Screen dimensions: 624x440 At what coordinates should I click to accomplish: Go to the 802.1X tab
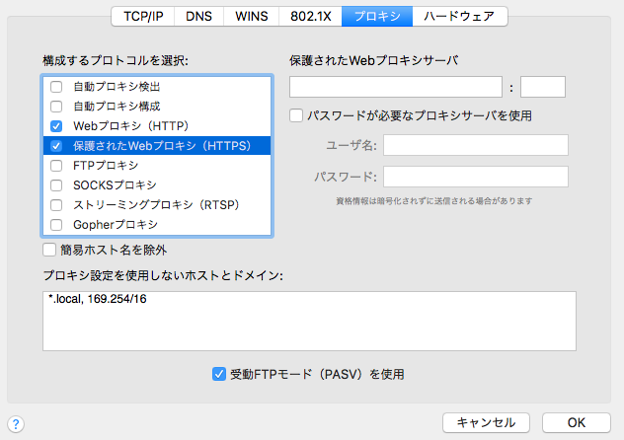point(310,17)
